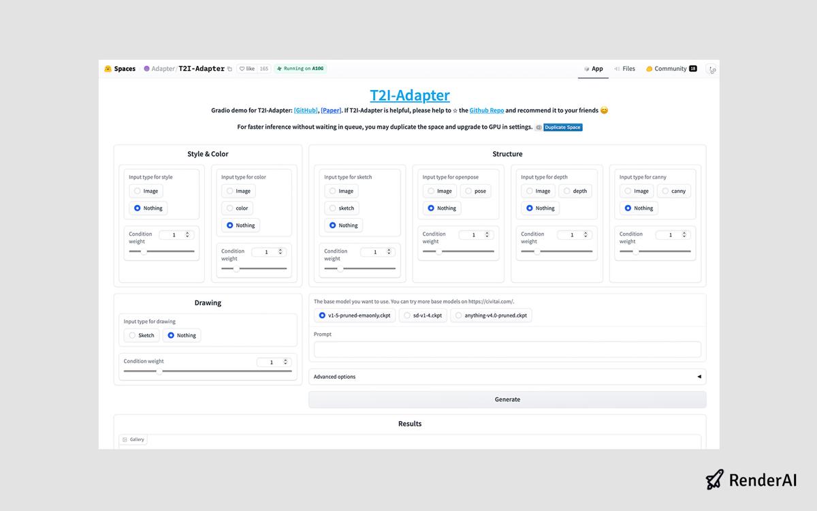Open the GitHub link in the description
This screenshot has height=511, width=817.
(306, 110)
